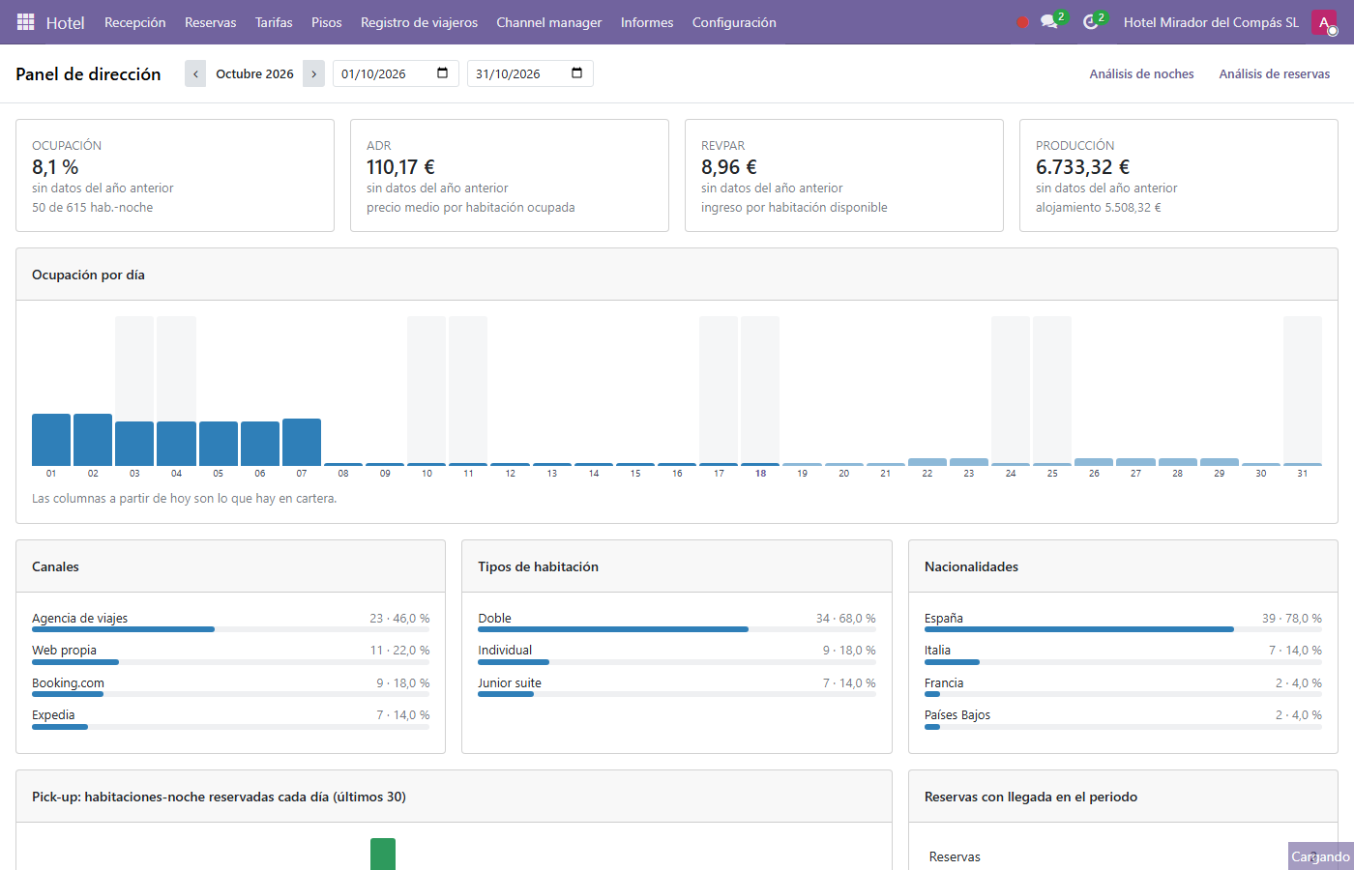Click the occupancy bar for day 01

click(x=51, y=440)
